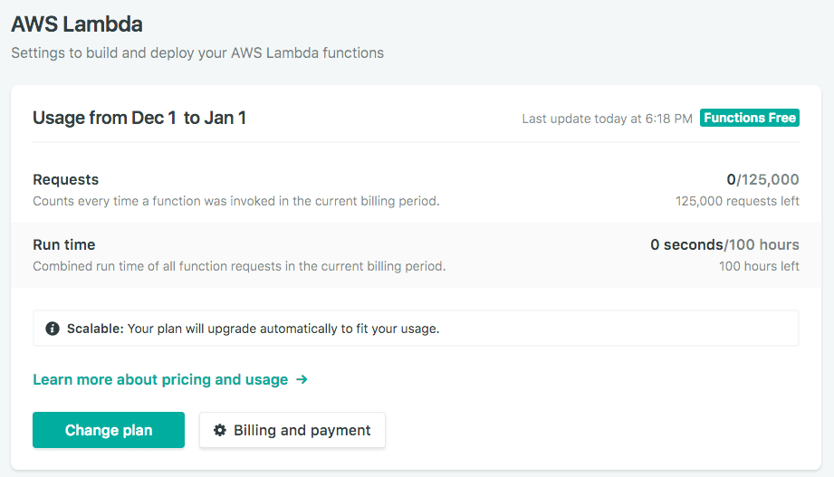The height and width of the screenshot is (477, 834).
Task: Click the AWS Lambda page title
Action: 77,24
